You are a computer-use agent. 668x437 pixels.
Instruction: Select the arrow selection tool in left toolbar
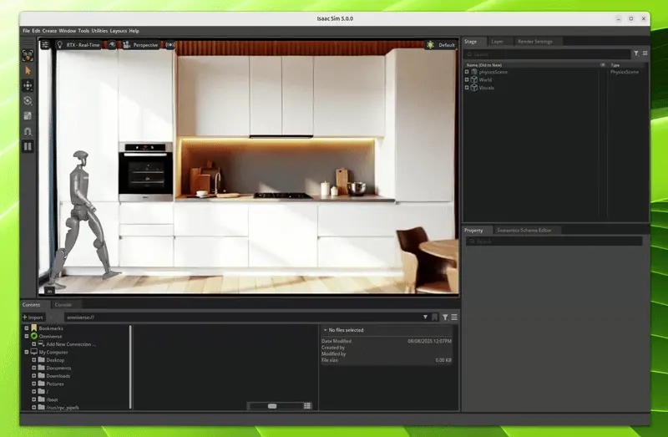[28, 70]
